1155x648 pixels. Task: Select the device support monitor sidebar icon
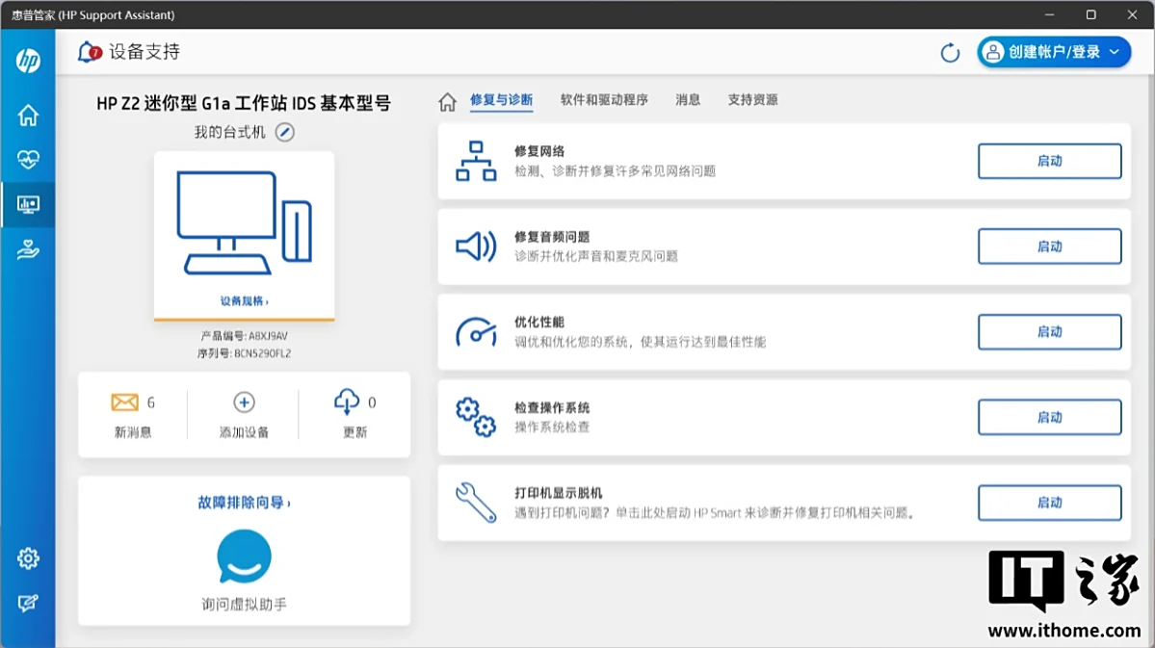[x=28, y=204]
